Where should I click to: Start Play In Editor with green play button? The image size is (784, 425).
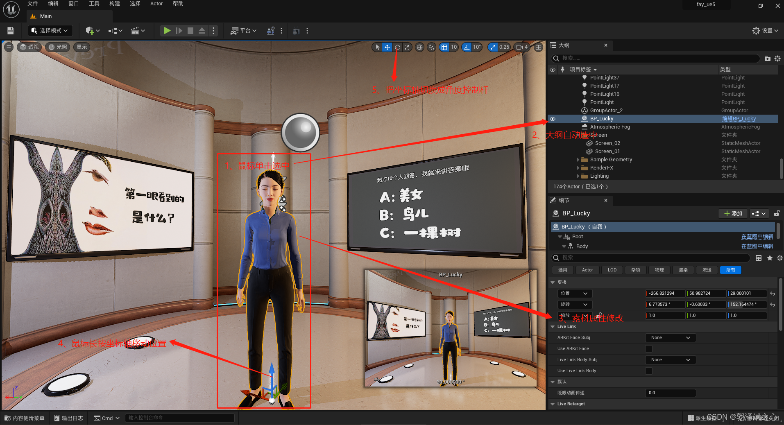pos(167,31)
